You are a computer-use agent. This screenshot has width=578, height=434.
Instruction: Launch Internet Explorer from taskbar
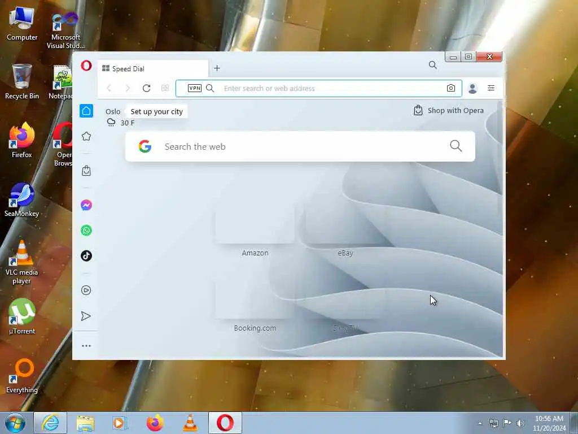(50, 423)
